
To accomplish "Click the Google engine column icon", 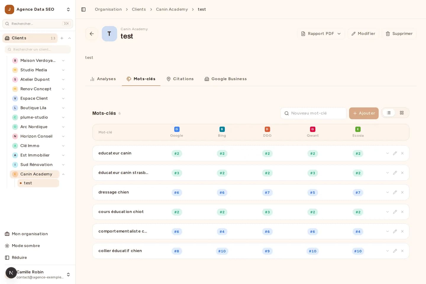I will tap(177, 129).
